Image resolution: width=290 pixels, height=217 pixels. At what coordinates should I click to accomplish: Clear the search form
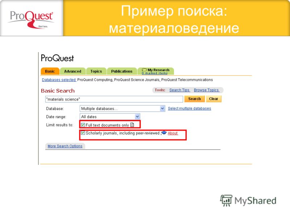214,99
